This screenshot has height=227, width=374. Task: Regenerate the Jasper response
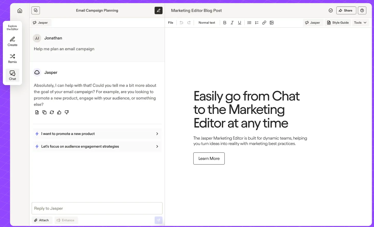pyautogui.click(x=52, y=112)
